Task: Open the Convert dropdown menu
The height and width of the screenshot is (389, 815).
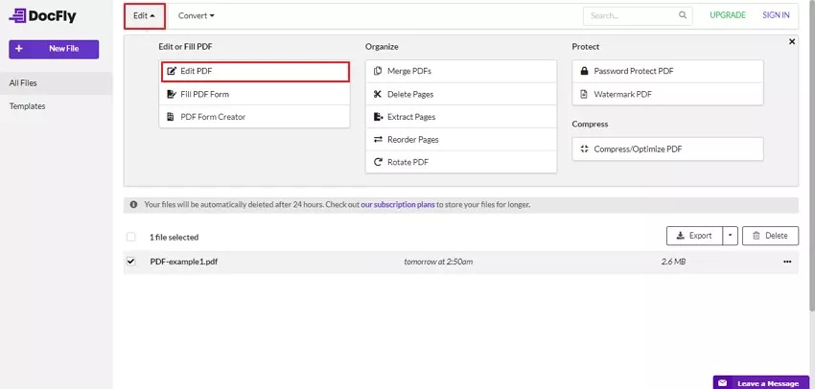Action: pyautogui.click(x=197, y=15)
